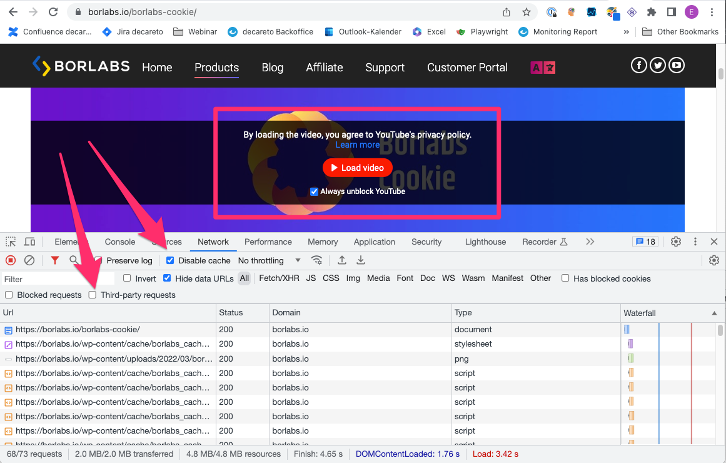Click the Import HAR file upload icon

pyautogui.click(x=342, y=260)
